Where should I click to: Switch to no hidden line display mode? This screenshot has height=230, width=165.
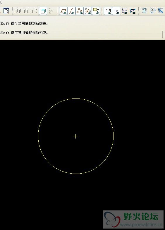[x=35, y=11]
